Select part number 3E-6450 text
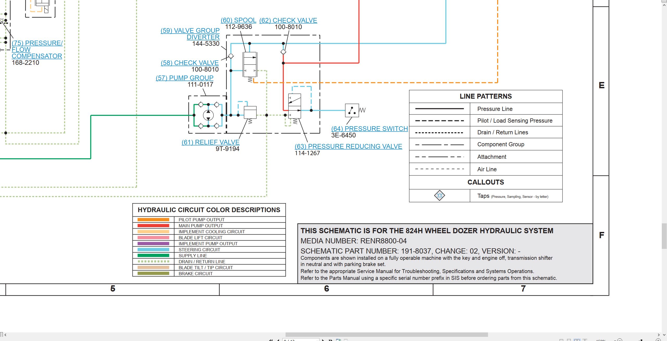 point(343,135)
